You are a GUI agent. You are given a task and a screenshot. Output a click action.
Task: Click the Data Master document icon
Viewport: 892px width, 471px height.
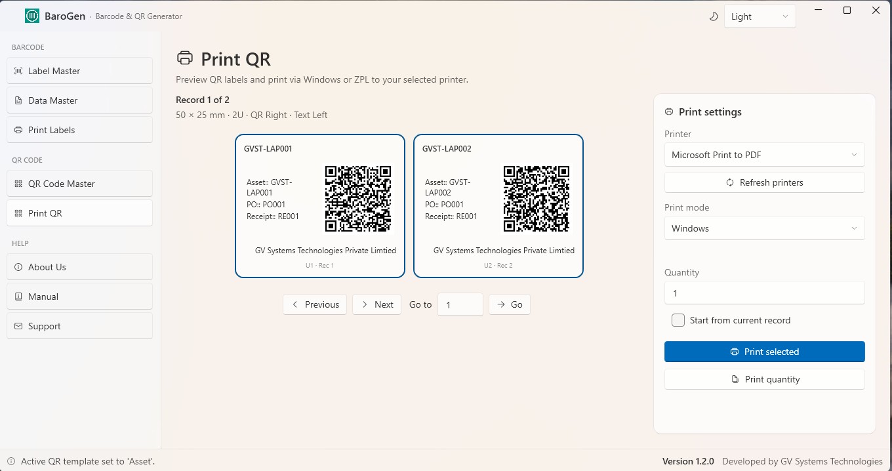18,100
